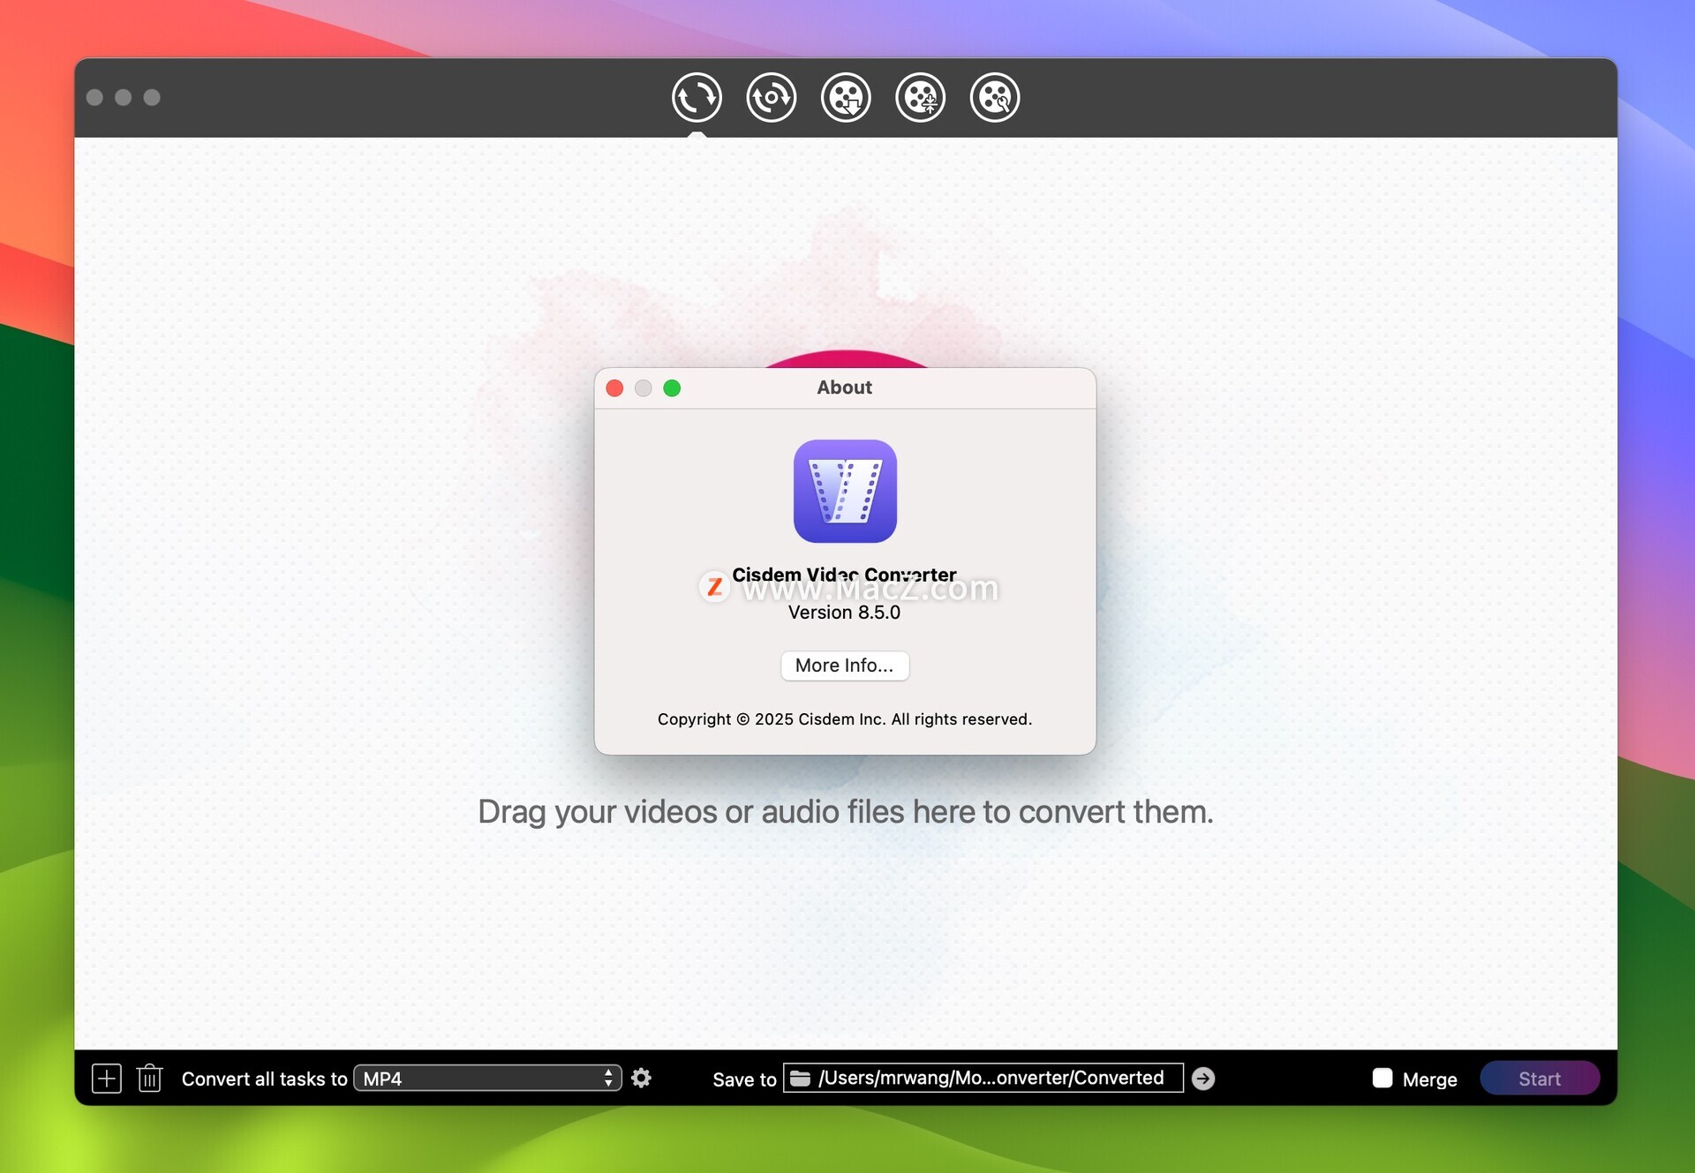Viewport: 1695px width, 1173px height.
Task: Choose Save to folder path field
Action: tap(983, 1078)
